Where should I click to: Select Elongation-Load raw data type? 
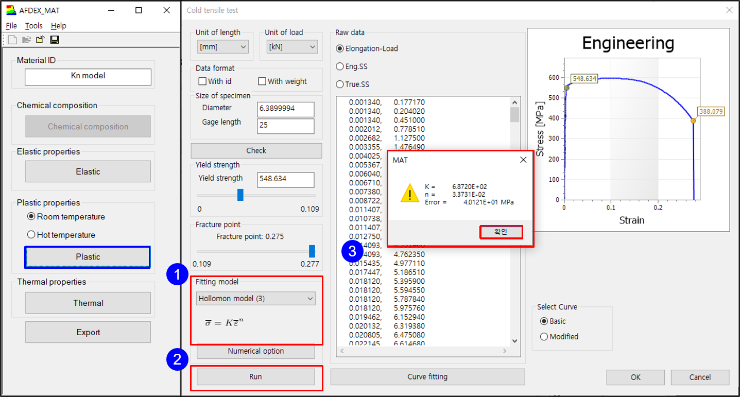pyautogui.click(x=367, y=48)
